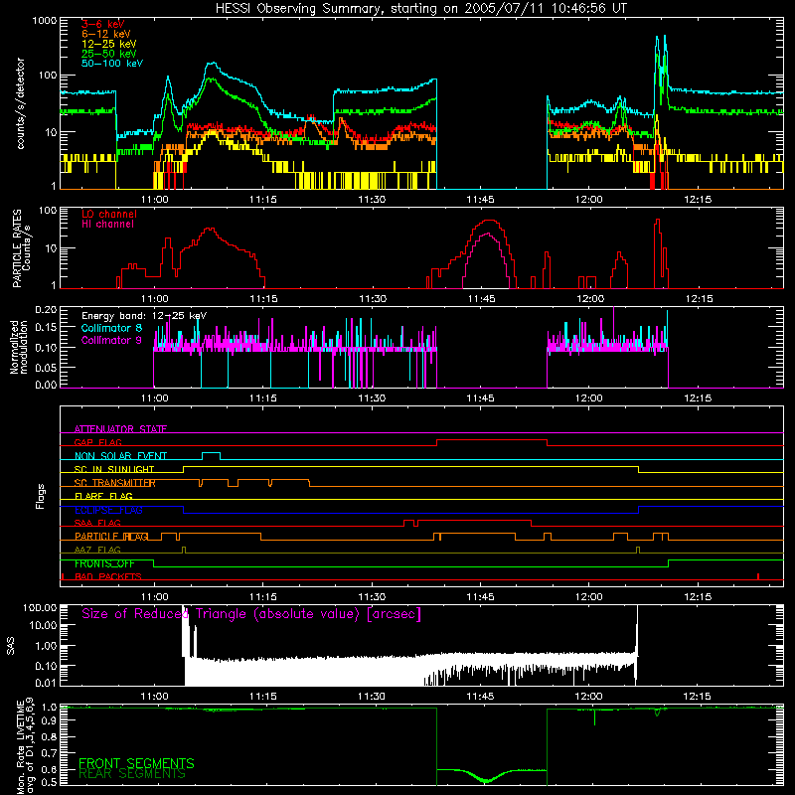
Task: Click the 12:00 tick under the Flags panel
Action: (x=589, y=597)
